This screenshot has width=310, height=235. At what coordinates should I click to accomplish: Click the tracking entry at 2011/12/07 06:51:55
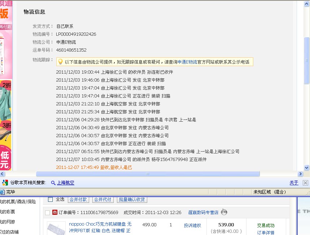pos(148,152)
